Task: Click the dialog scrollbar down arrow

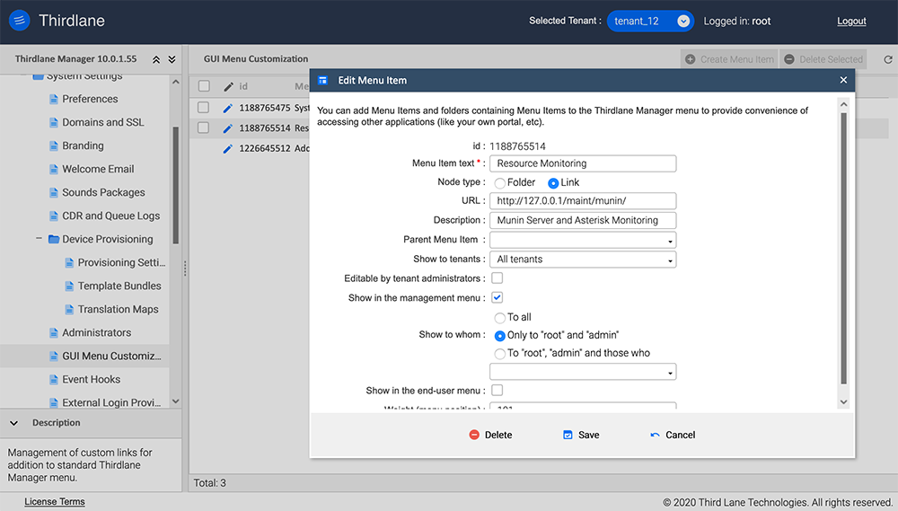Action: 843,402
